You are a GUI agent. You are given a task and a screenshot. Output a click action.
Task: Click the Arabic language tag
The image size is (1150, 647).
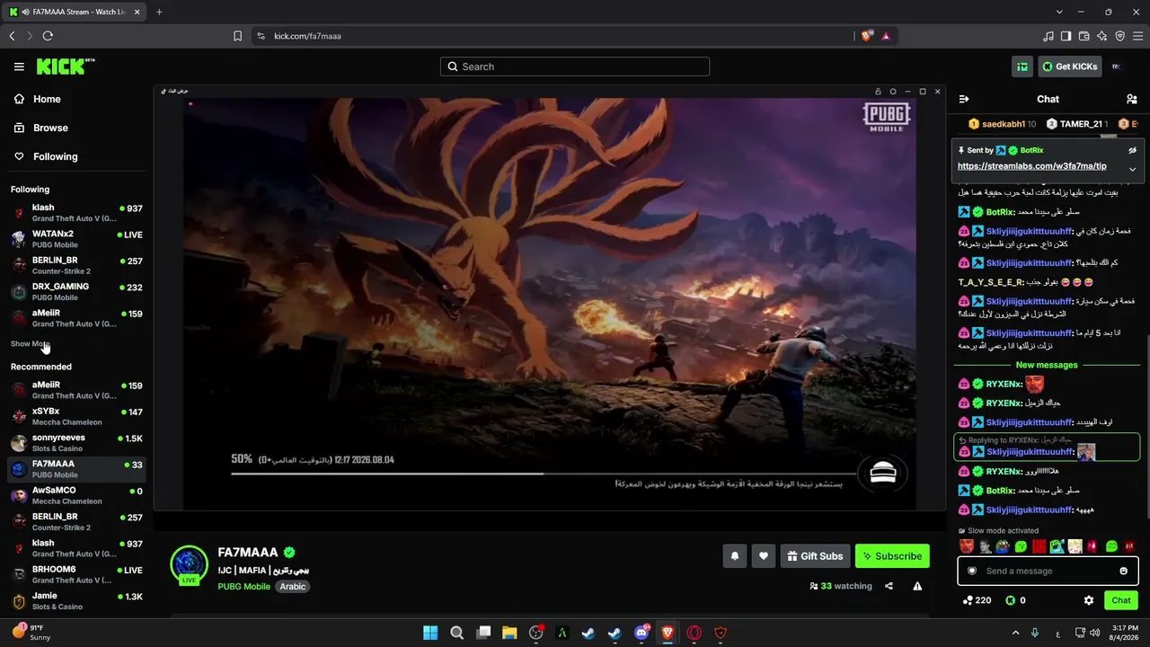293,587
